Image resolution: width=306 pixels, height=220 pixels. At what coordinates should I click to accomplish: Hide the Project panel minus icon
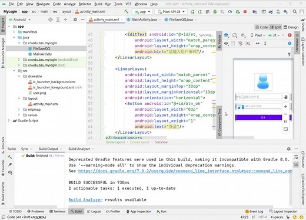82,19
